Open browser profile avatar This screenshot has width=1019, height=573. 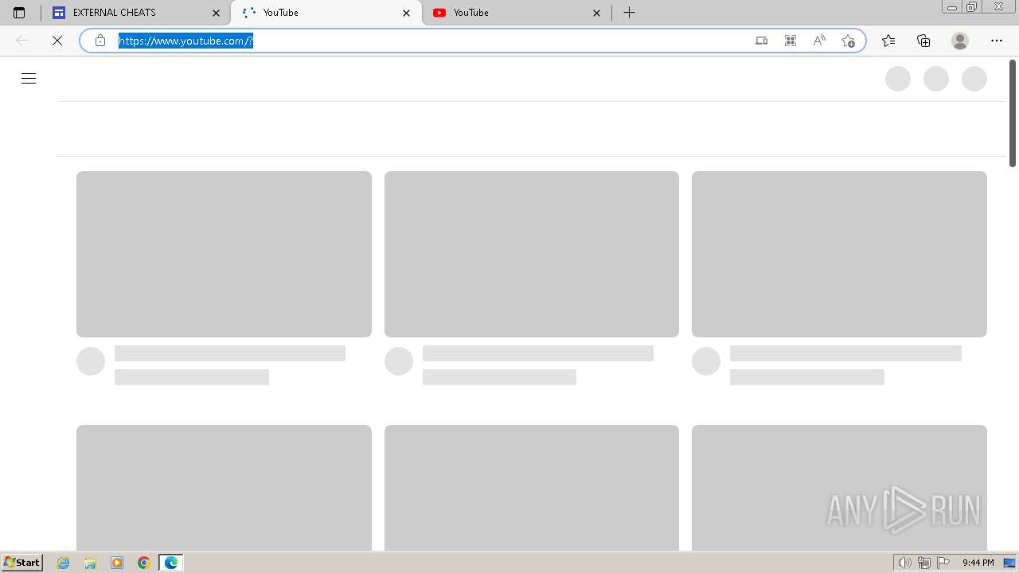(x=960, y=41)
